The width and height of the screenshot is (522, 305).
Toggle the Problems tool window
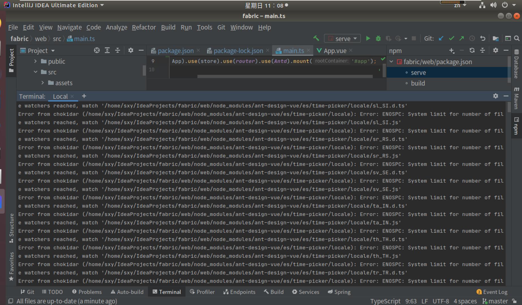pos(87,292)
